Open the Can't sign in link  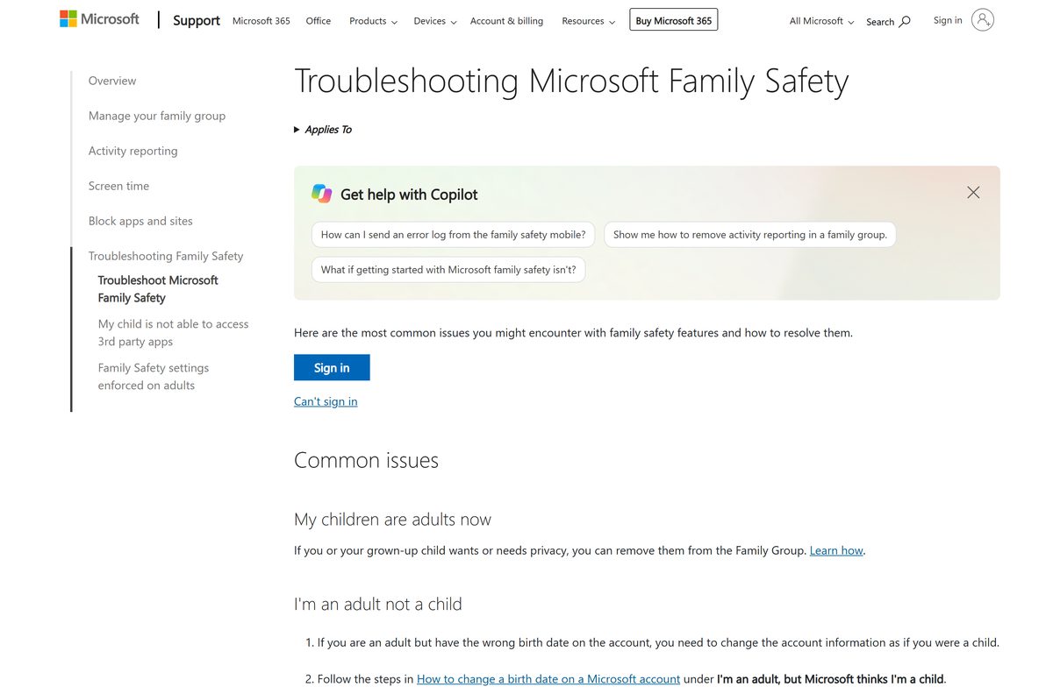[x=326, y=401]
